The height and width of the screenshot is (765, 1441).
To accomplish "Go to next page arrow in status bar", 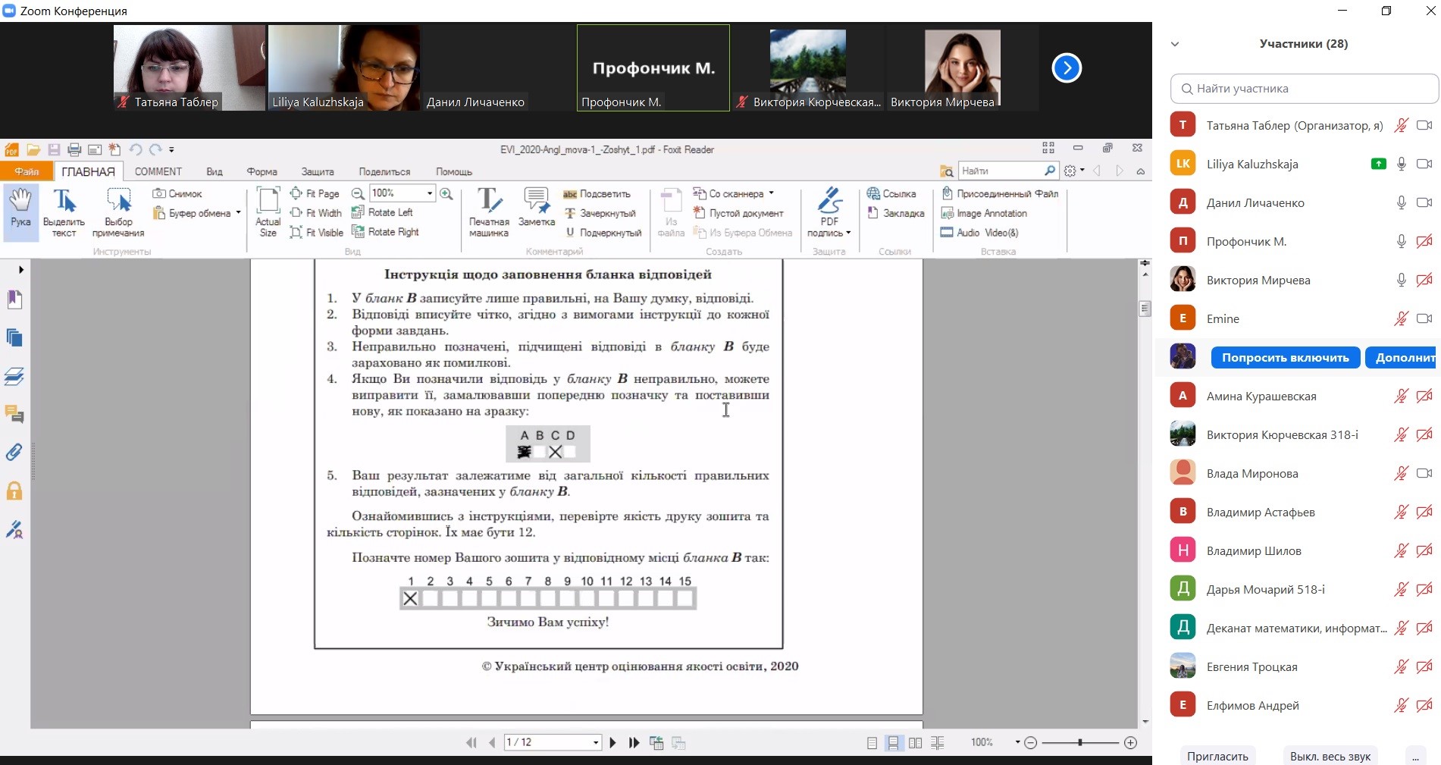I will tap(612, 743).
